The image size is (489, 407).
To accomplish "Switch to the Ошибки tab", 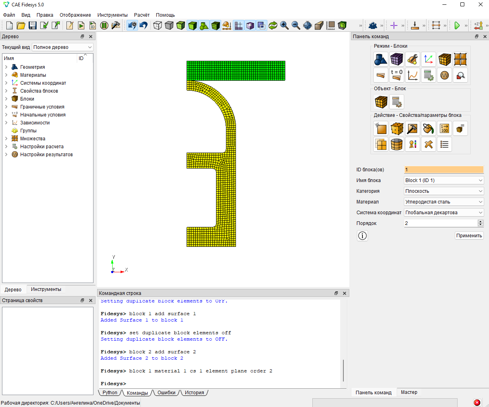I will tap(166, 393).
